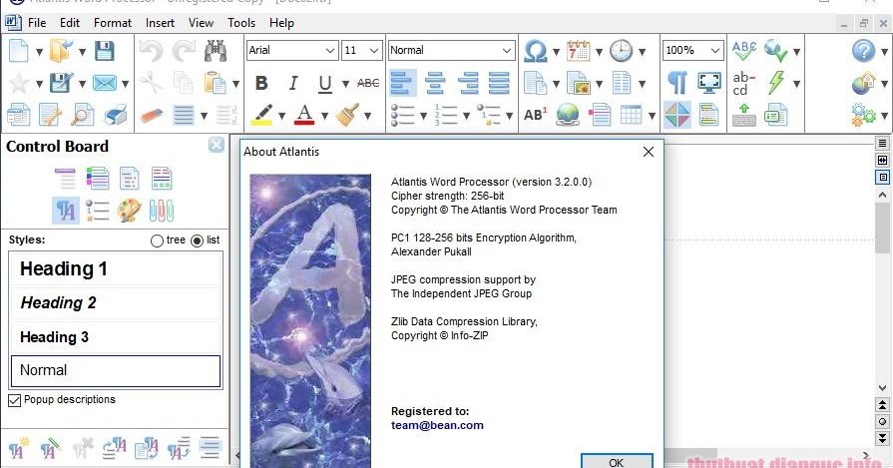Open the Insert menu
Viewport: 893px width, 468px height.
point(160,23)
